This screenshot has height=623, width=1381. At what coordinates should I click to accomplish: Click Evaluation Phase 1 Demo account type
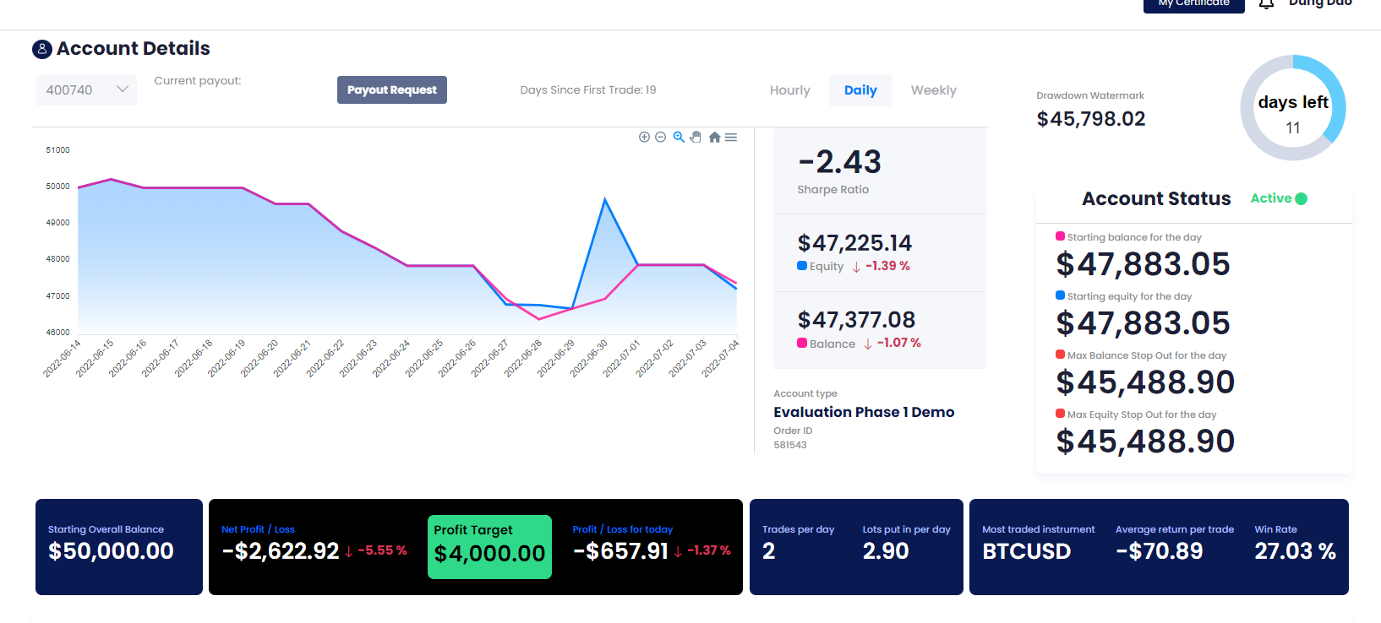coord(864,412)
